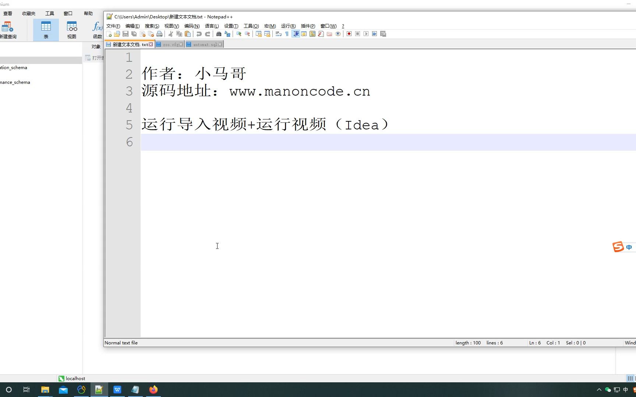This screenshot has width=636, height=397.
Task: Click the Zoom Out magnifier icon
Action: (x=247, y=34)
